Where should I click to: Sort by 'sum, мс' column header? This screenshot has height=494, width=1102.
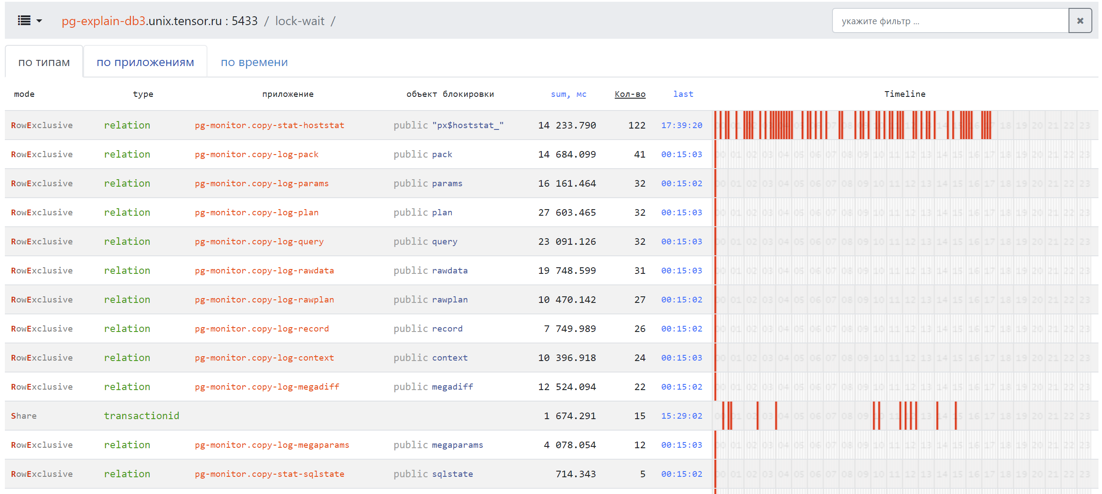[568, 94]
